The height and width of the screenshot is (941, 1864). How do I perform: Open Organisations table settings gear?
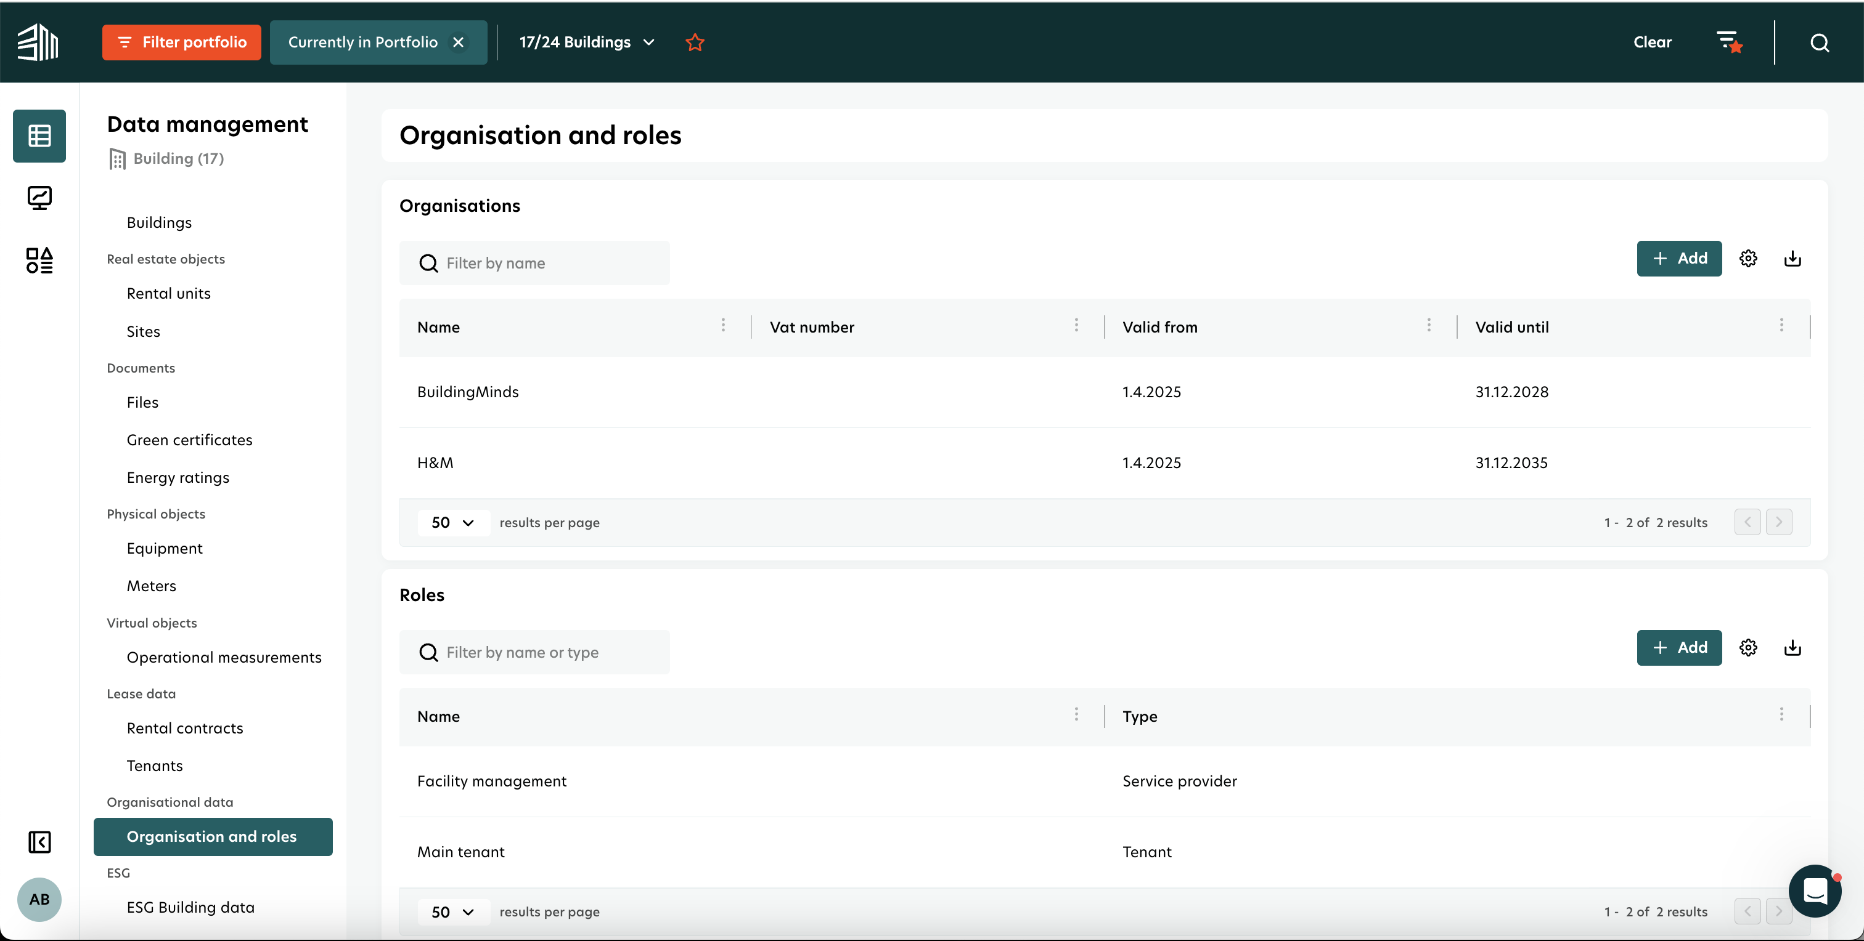click(1748, 259)
